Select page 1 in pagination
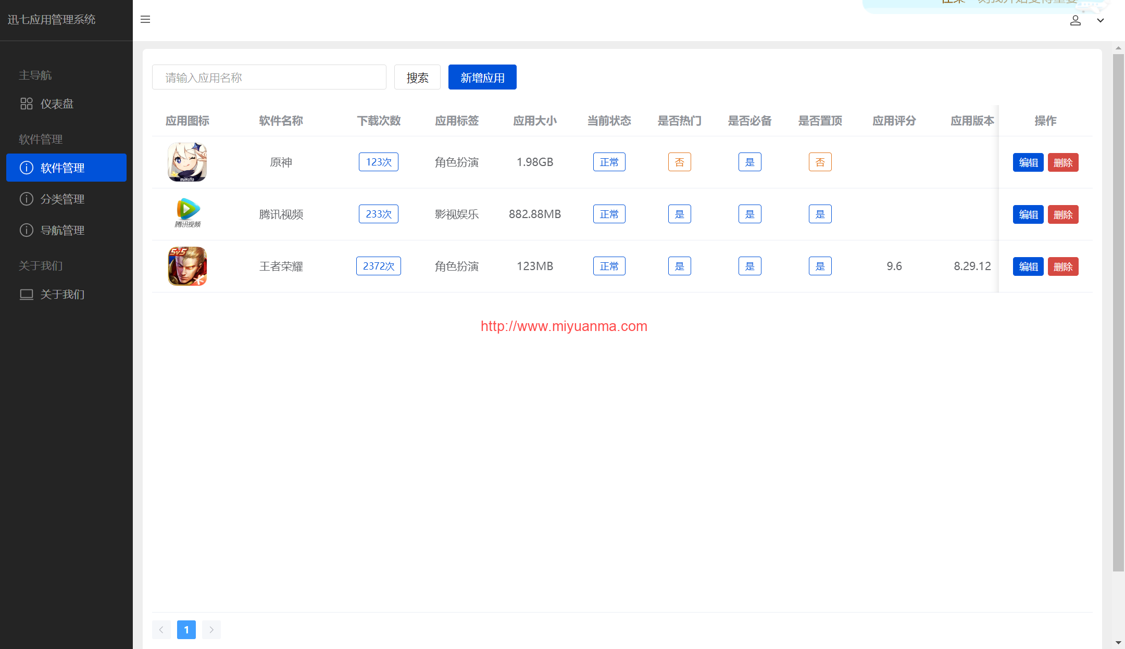Image resolution: width=1125 pixels, height=649 pixels. coord(186,630)
